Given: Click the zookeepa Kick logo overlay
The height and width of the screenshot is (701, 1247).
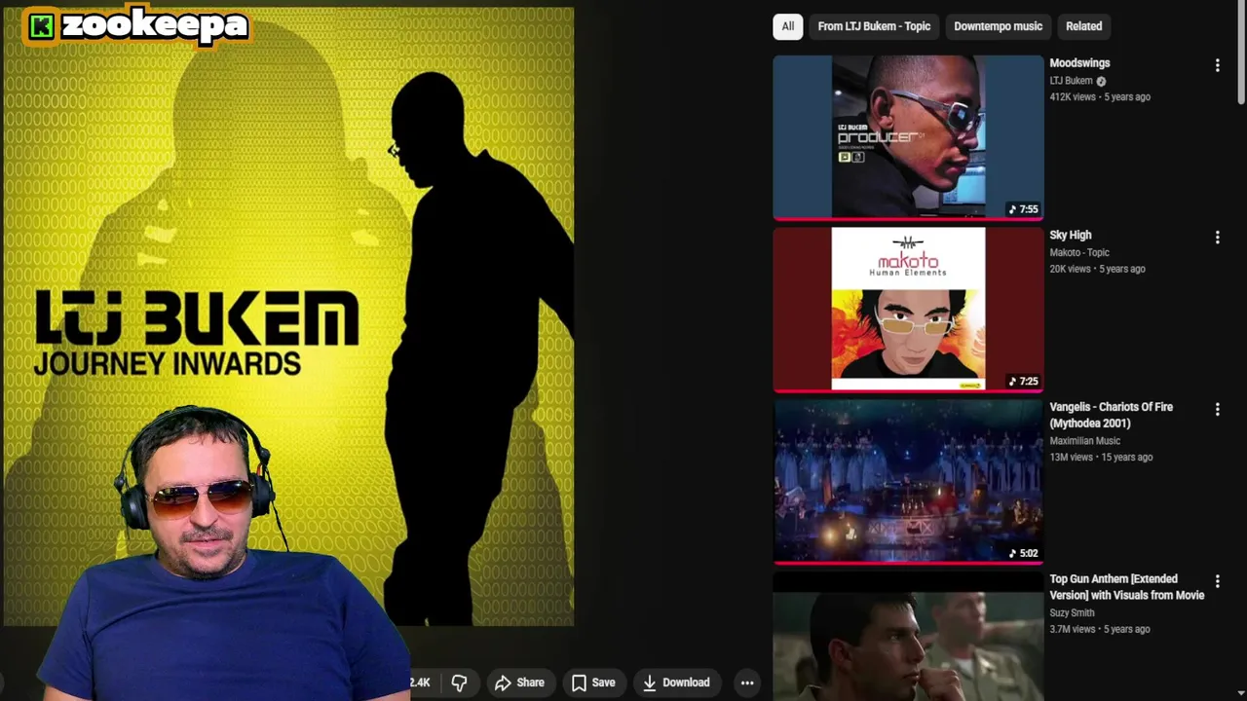Looking at the screenshot, I should tap(136, 26).
